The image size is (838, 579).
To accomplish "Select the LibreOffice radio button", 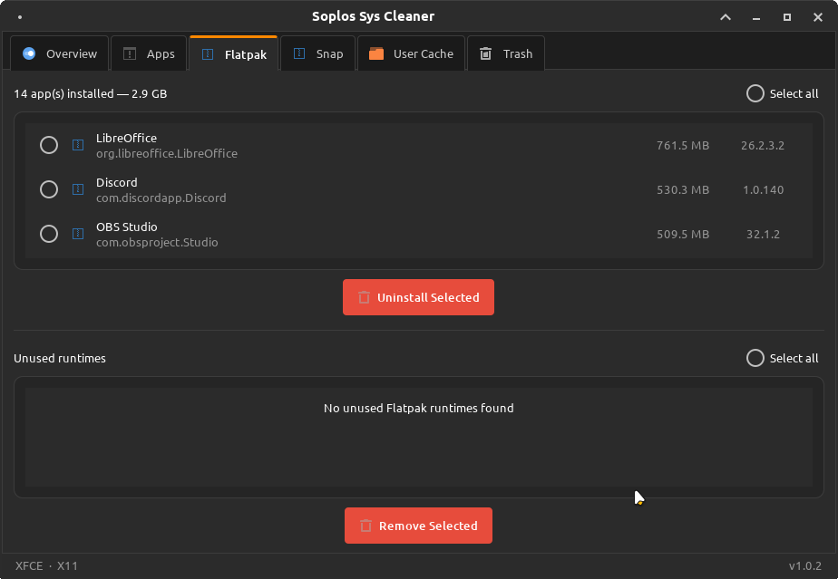I will pyautogui.click(x=49, y=145).
